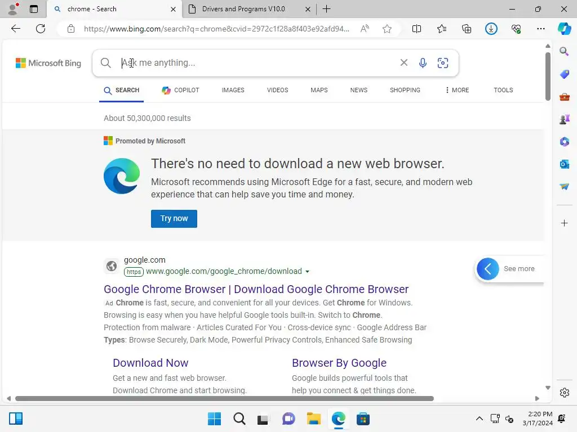Switch to the Videos tab
Image resolution: width=577 pixels, height=432 pixels.
[x=277, y=90]
